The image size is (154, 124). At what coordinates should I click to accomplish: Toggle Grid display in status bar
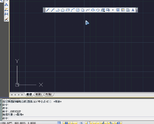click(x=67, y=123)
